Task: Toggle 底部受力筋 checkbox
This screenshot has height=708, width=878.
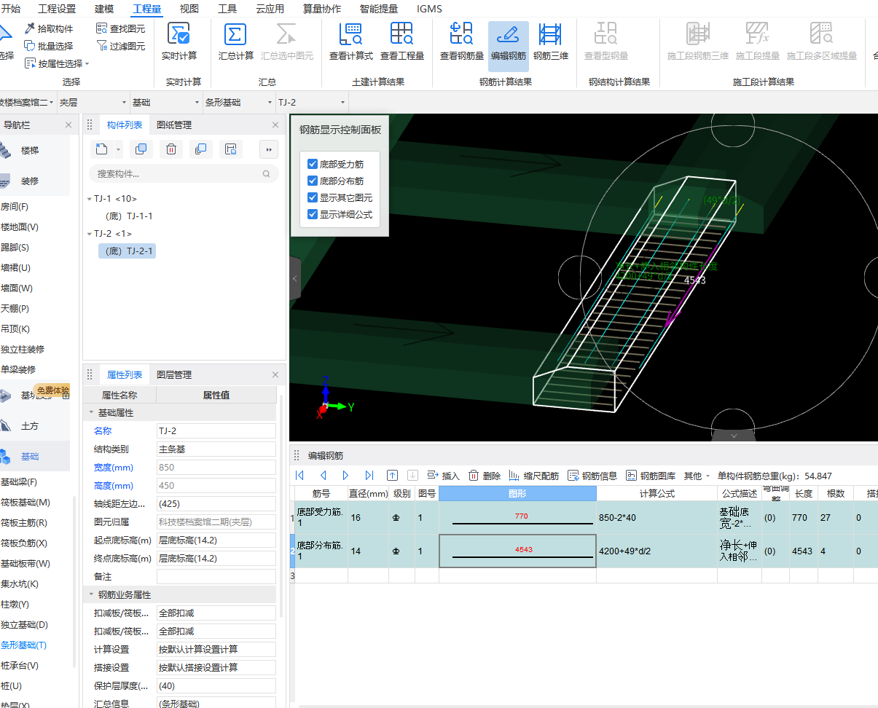Action: click(x=313, y=165)
